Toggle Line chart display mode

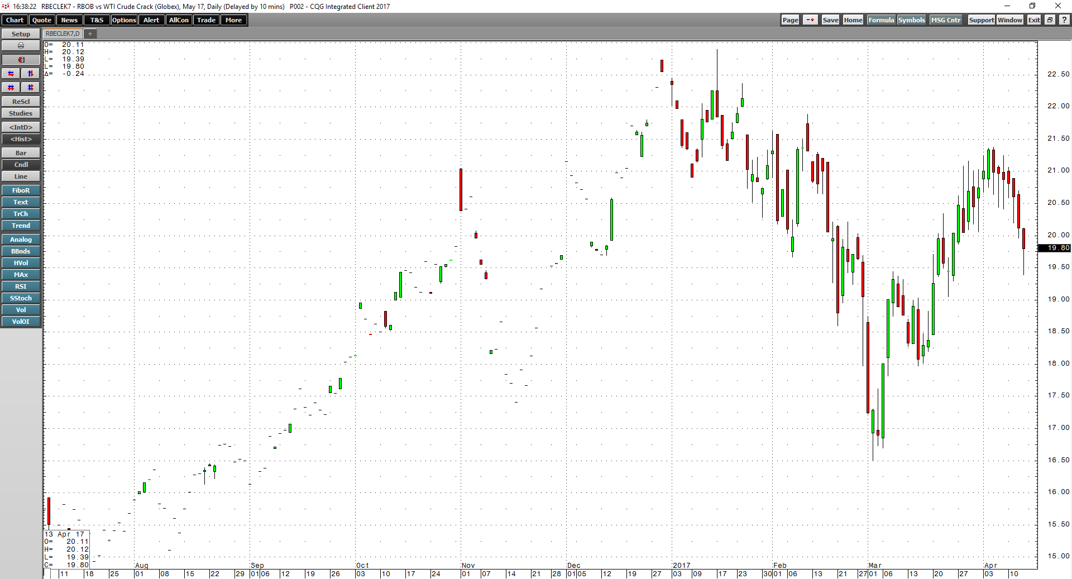(x=21, y=176)
